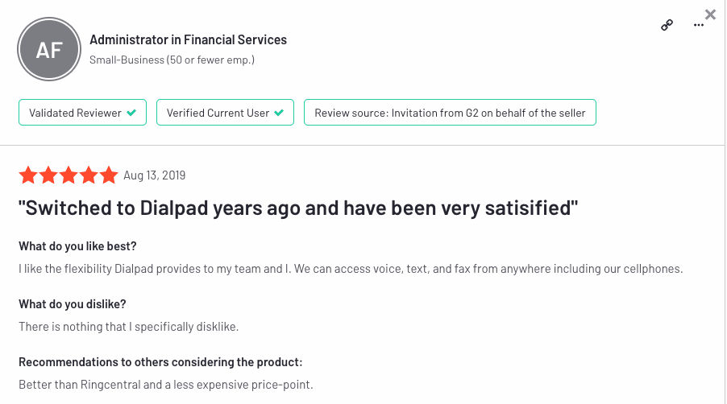Image resolution: width=727 pixels, height=404 pixels.
Task: Click the Small-Business company size label
Action: (x=172, y=60)
